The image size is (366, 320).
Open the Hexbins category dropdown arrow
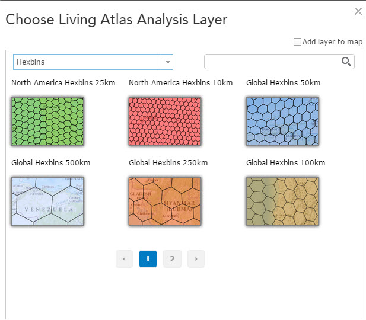(167, 62)
